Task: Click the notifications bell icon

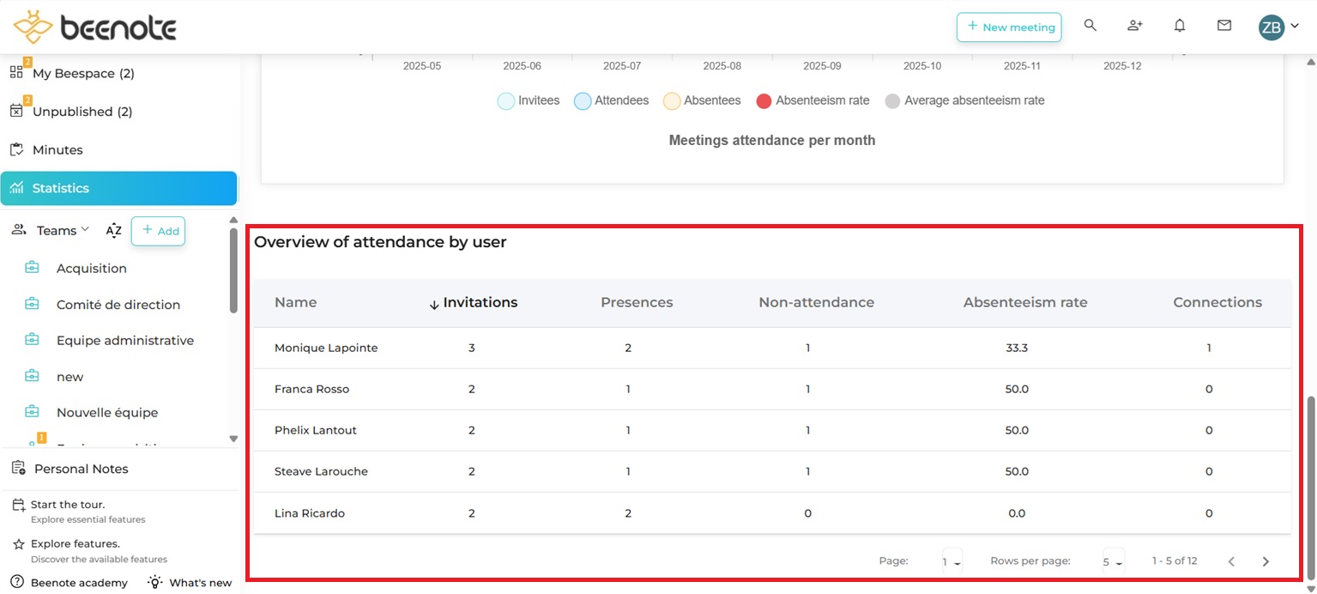Action: pos(1180,26)
